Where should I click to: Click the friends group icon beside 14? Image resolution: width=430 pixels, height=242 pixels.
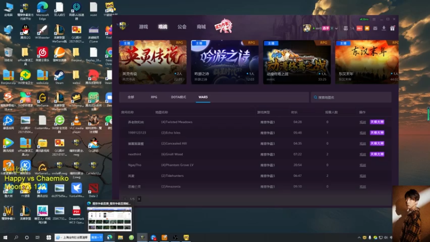point(346,29)
